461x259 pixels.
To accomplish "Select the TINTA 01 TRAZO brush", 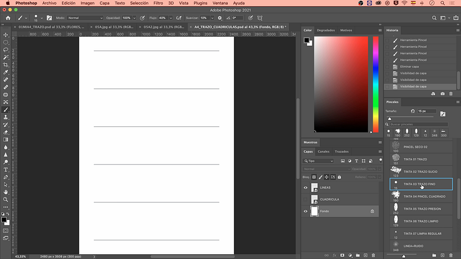I will 421,159.
